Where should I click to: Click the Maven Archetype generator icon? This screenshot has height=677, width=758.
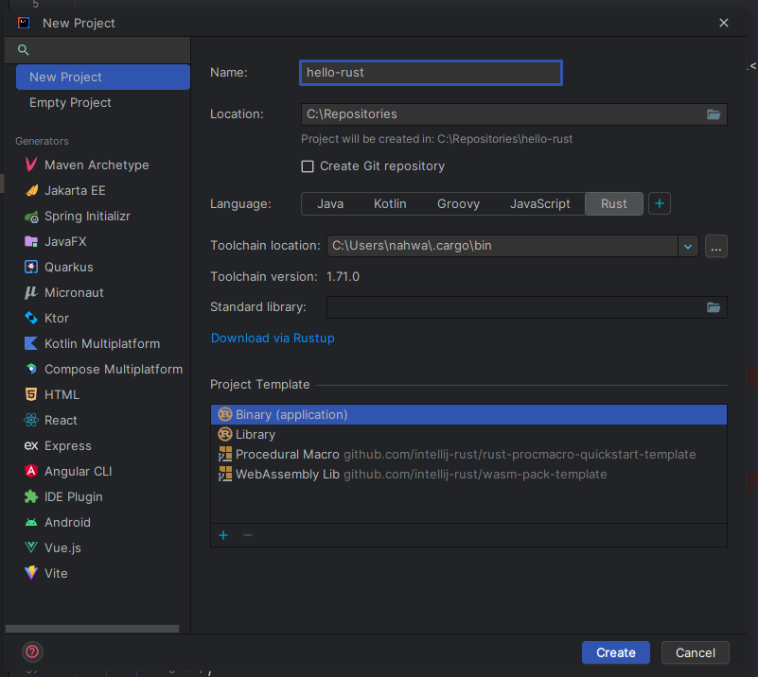click(x=31, y=165)
